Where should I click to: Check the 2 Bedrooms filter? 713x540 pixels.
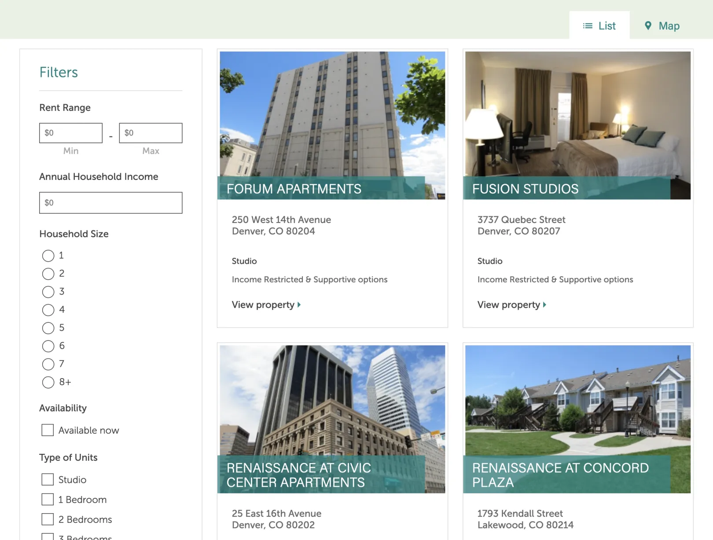tap(48, 519)
